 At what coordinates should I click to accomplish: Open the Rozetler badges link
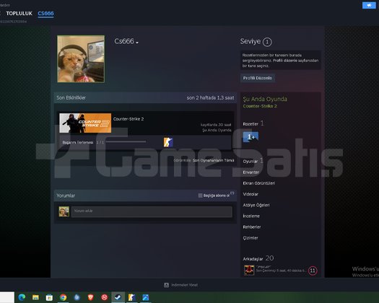251,124
